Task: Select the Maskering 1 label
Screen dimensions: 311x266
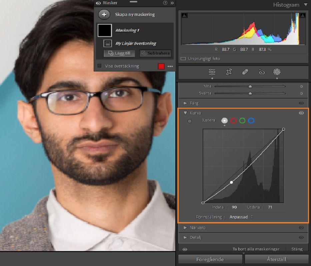Action: 127,30
